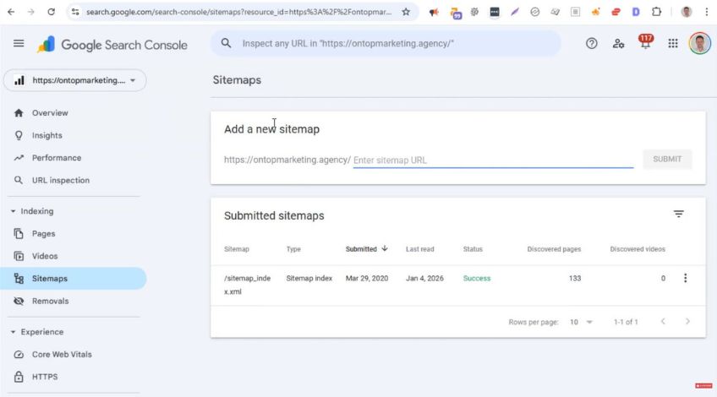Click the Last read column header
The height and width of the screenshot is (397, 717).
(x=419, y=249)
